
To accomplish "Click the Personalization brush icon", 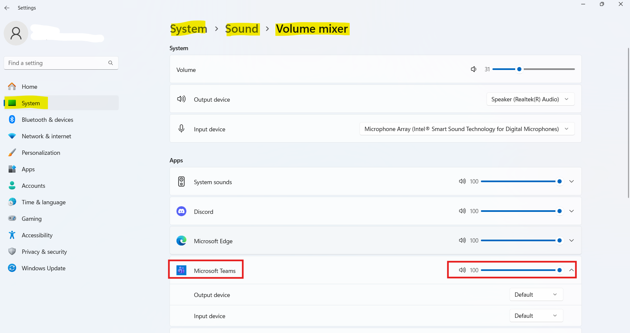I will tap(12, 152).
